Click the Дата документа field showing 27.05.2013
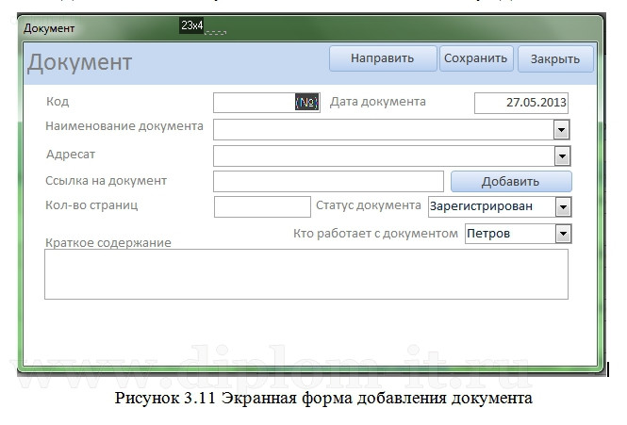The height and width of the screenshot is (425, 627). click(x=520, y=103)
